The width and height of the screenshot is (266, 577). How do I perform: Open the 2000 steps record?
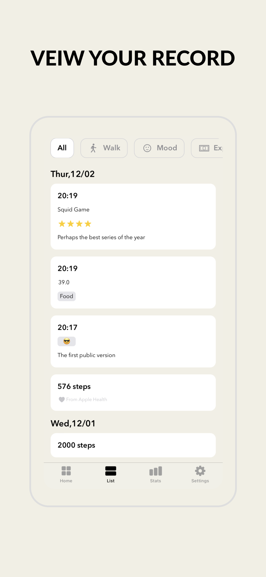[x=133, y=445]
